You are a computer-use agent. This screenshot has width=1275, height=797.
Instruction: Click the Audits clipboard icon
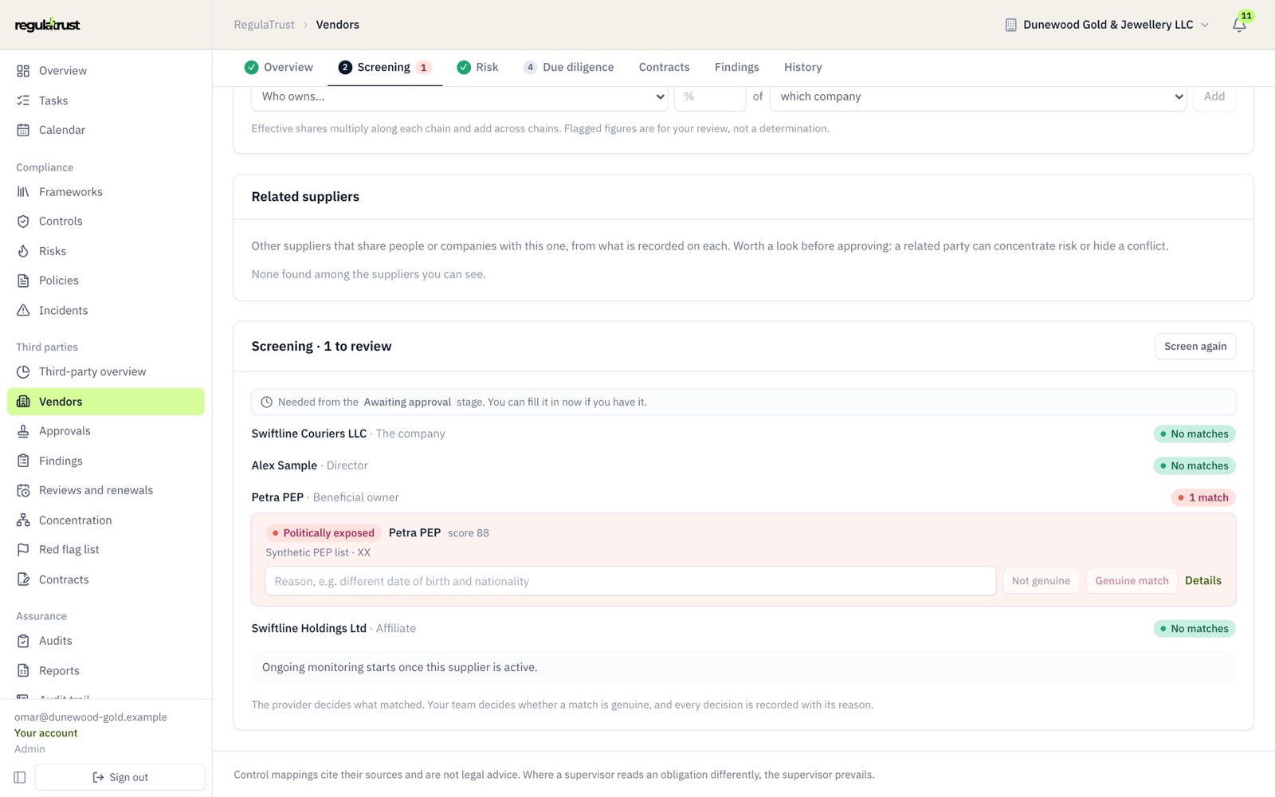(x=23, y=641)
